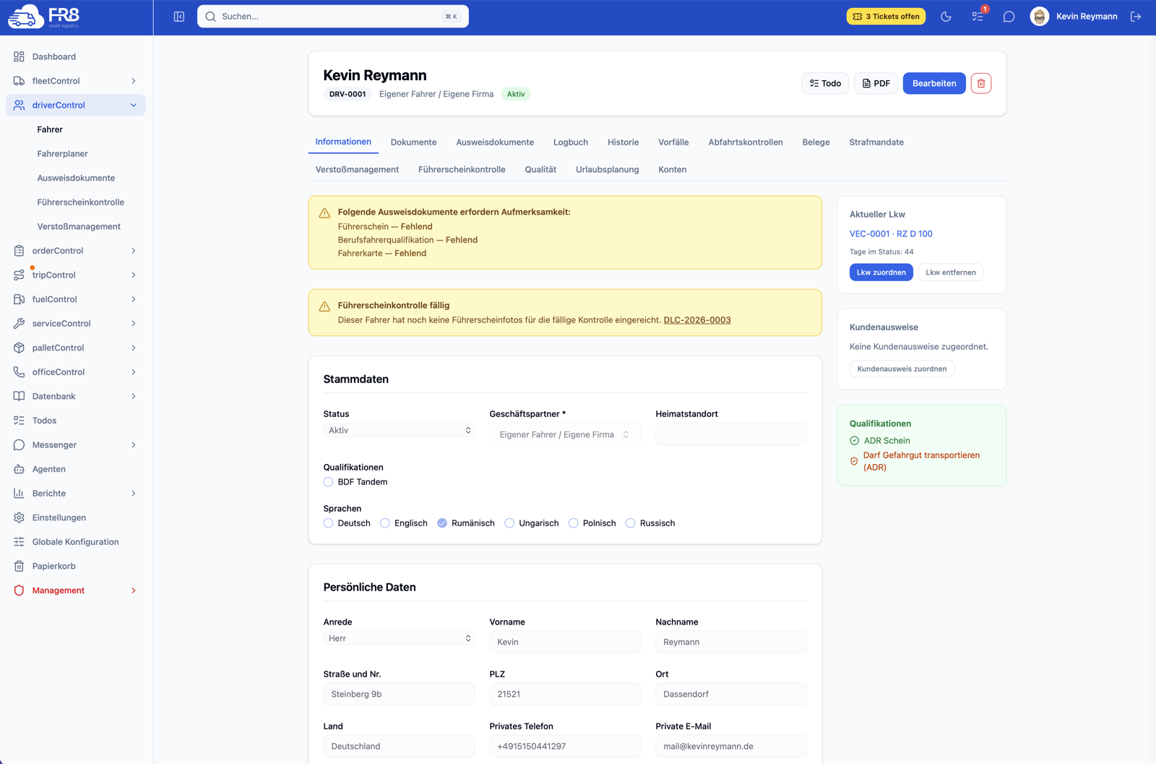This screenshot has width=1156, height=764.
Task: Tick the BDF Tandem qualification checkbox
Action: 328,482
